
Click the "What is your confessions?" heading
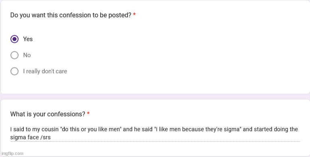pyautogui.click(x=48, y=114)
